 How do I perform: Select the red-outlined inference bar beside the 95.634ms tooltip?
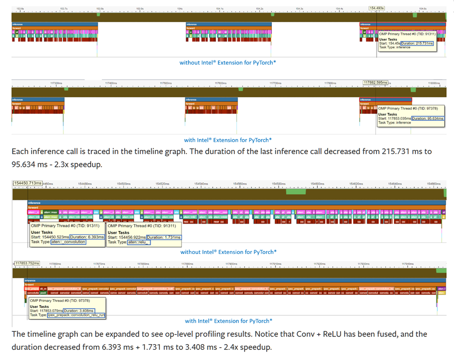click(x=386, y=99)
